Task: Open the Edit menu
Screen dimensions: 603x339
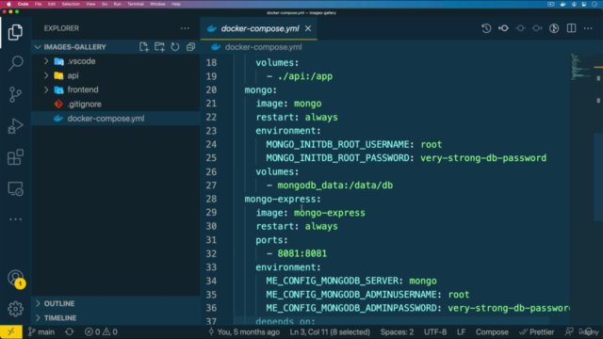Action: click(52, 4)
